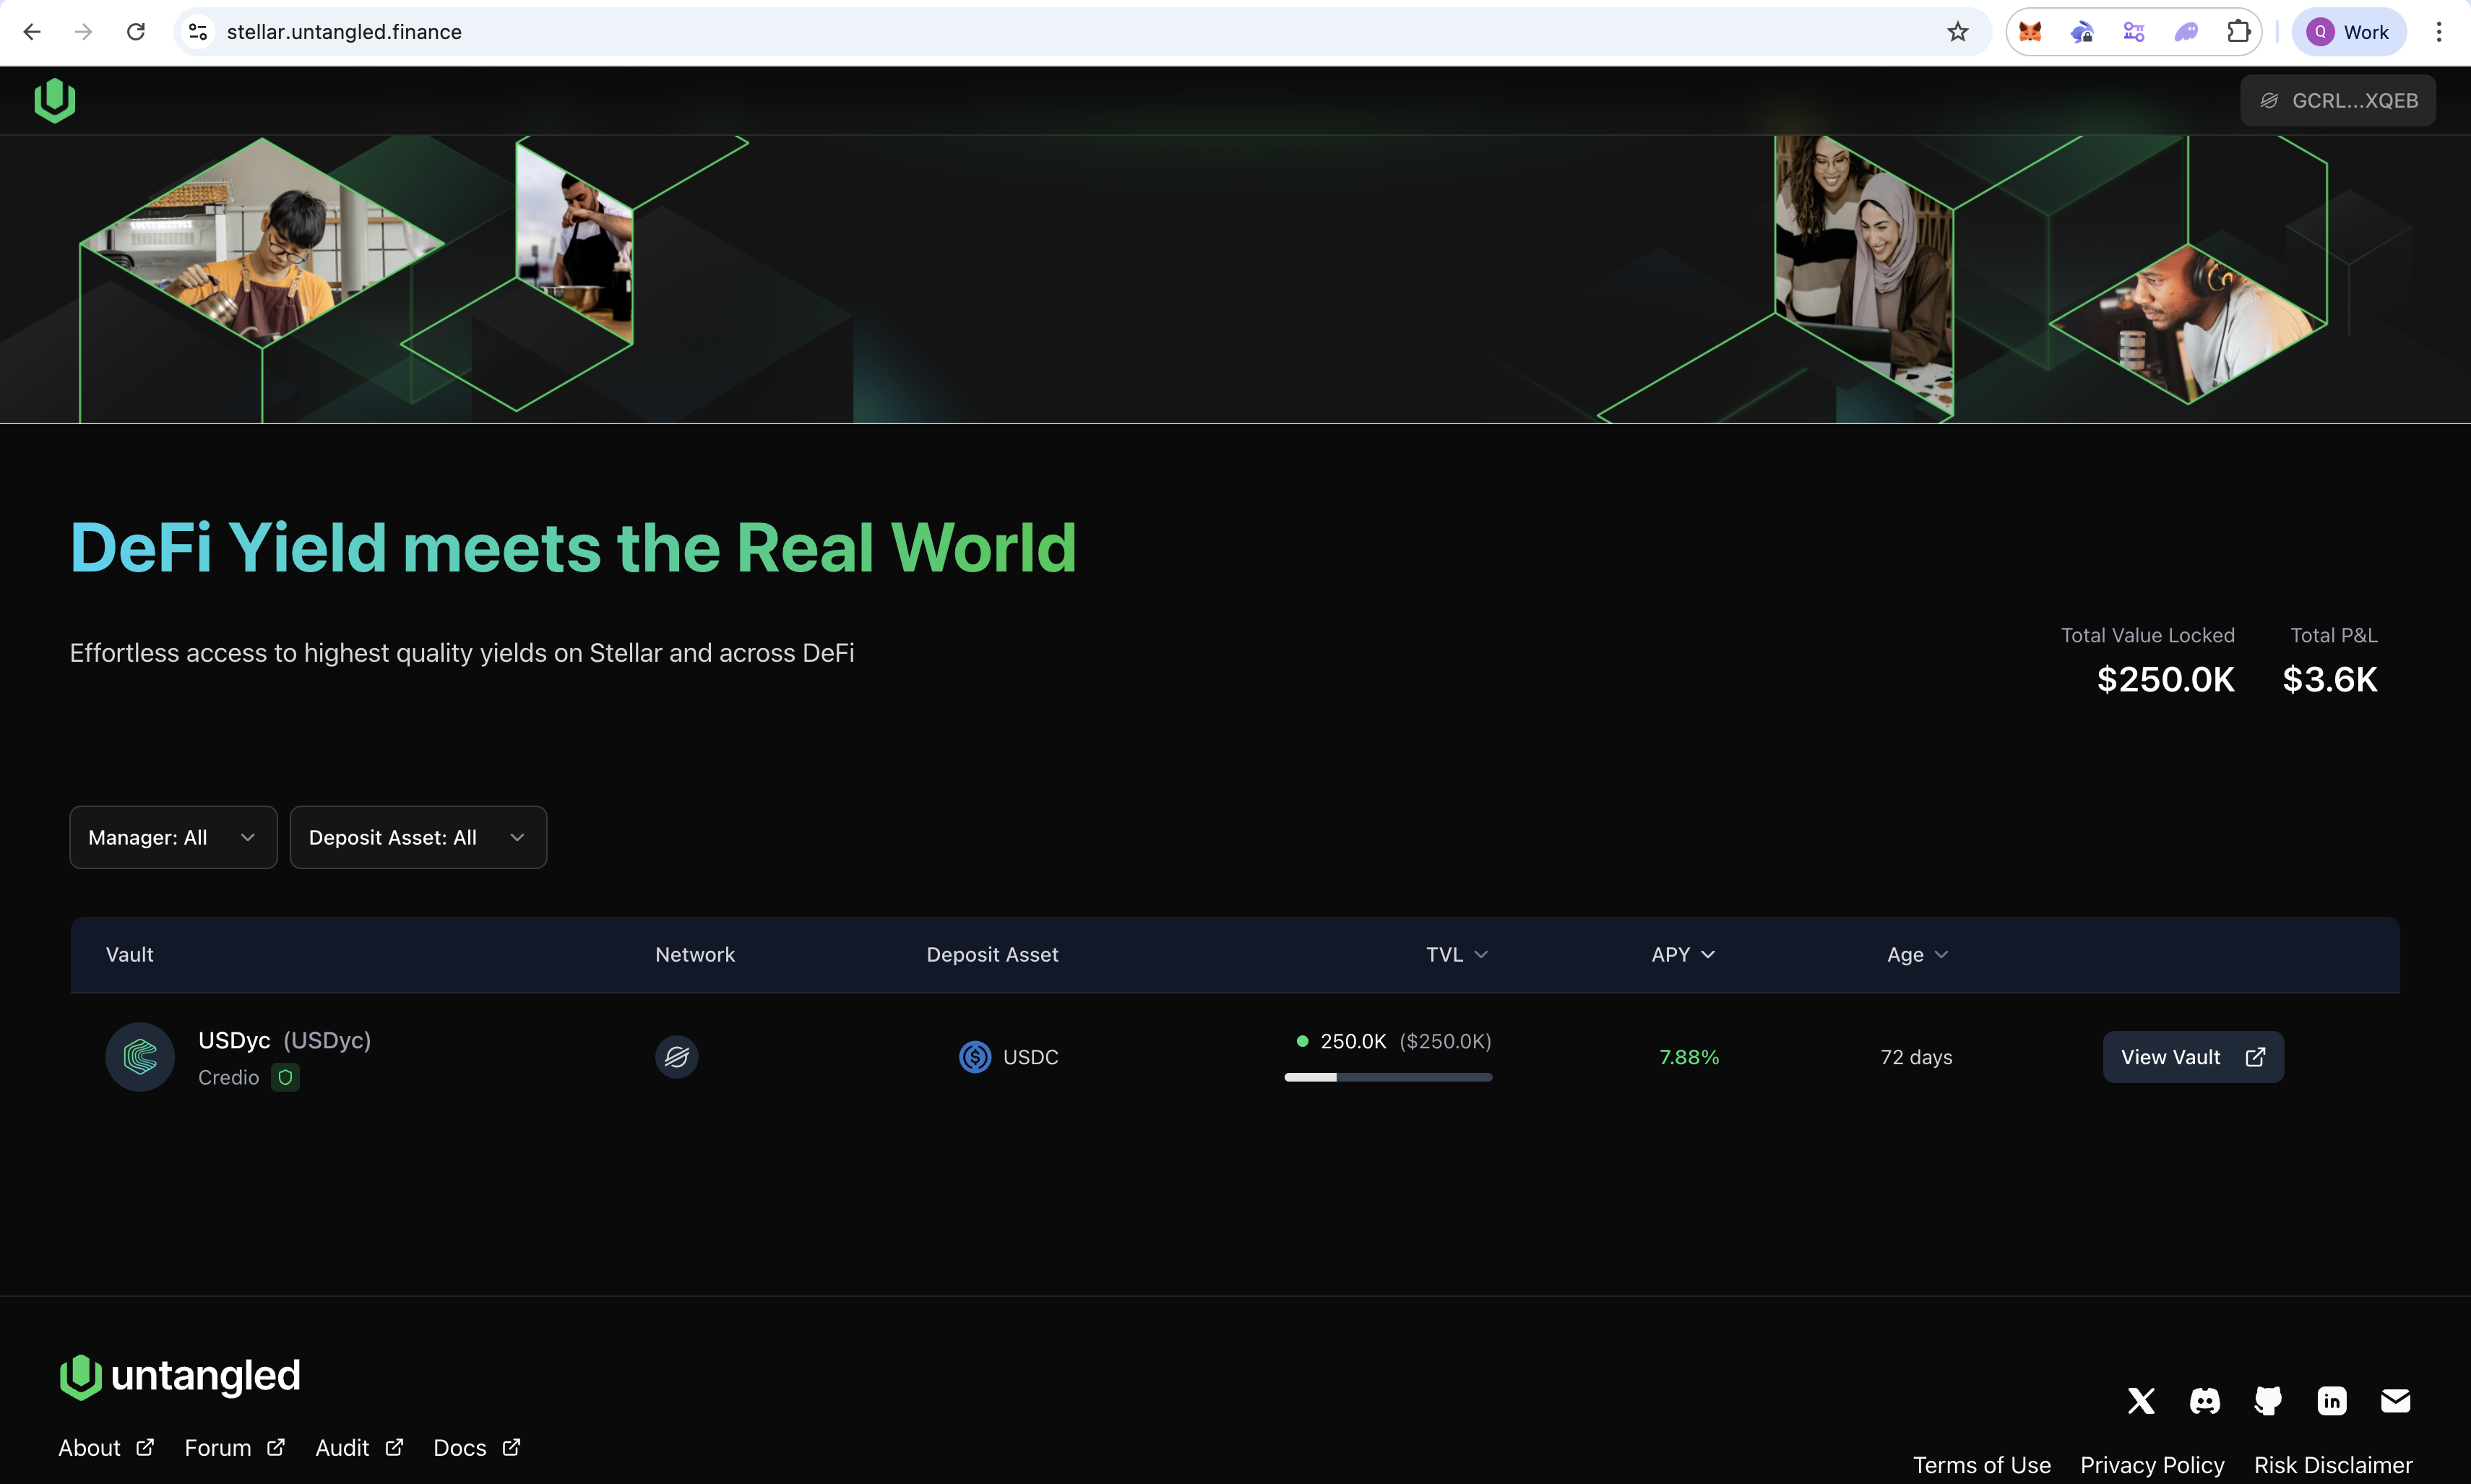Click the Deposit Asset column header

992,954
